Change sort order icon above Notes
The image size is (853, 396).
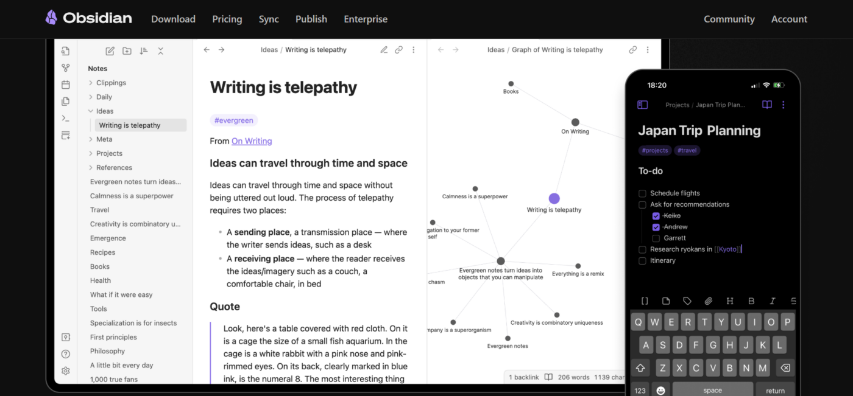(x=144, y=51)
